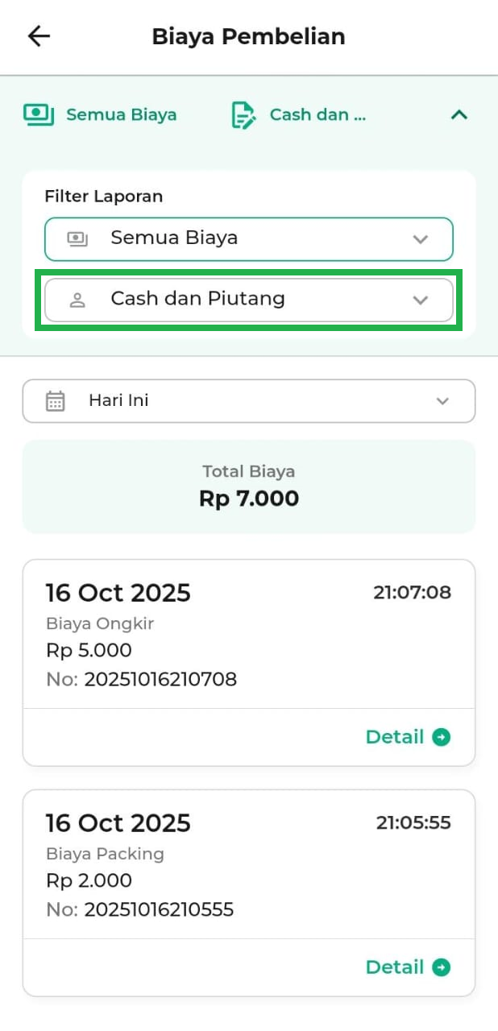Select the Cash dan ... header tab

[317, 114]
